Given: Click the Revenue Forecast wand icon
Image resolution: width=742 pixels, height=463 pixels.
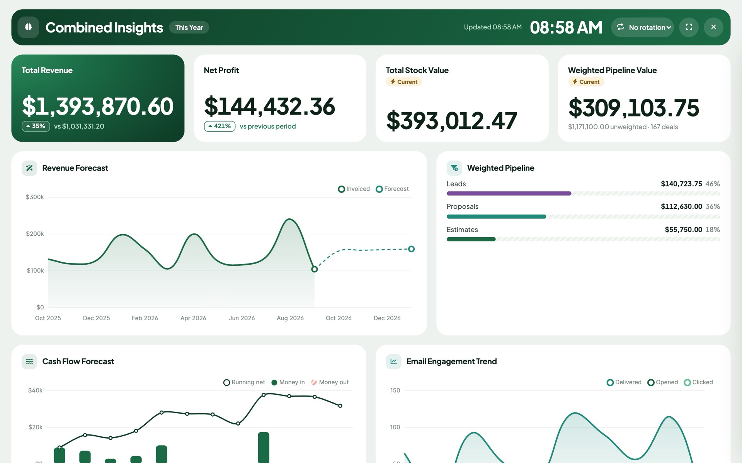Looking at the screenshot, I should 29,168.
